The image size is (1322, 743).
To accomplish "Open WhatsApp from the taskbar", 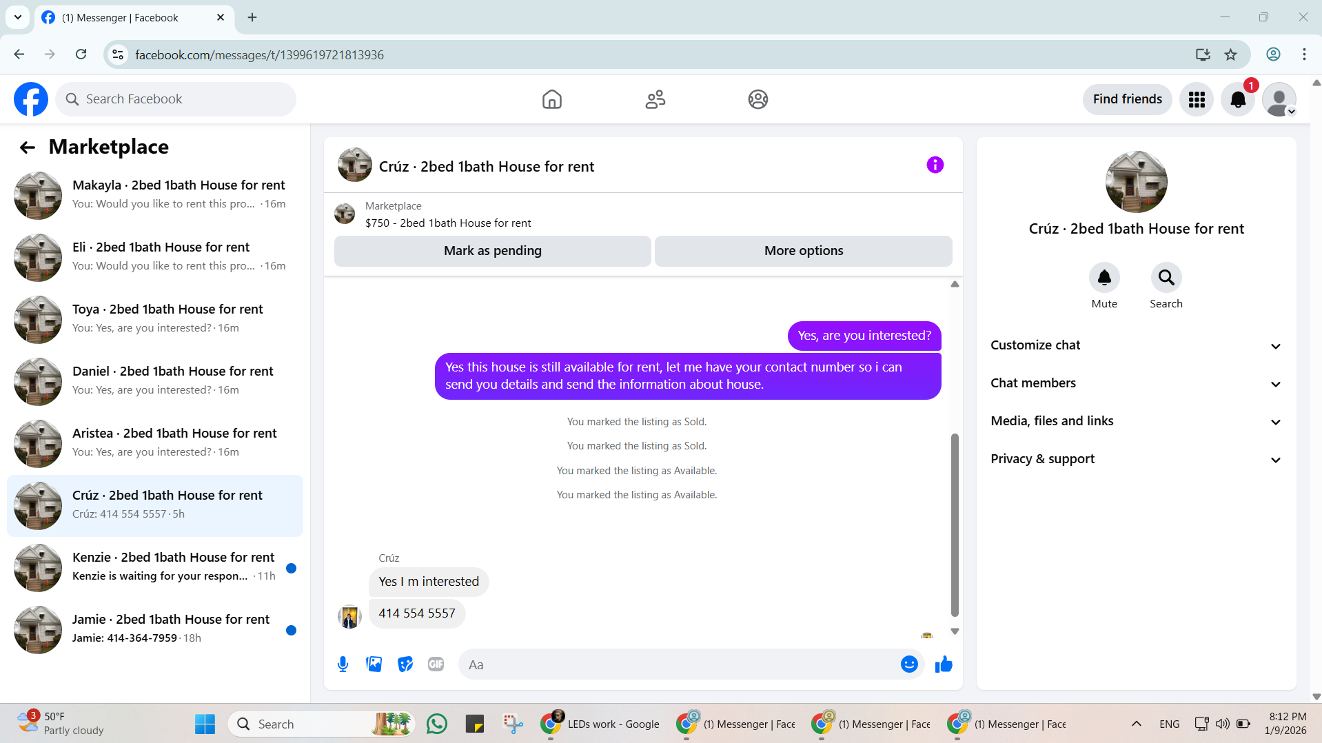I will click(436, 724).
